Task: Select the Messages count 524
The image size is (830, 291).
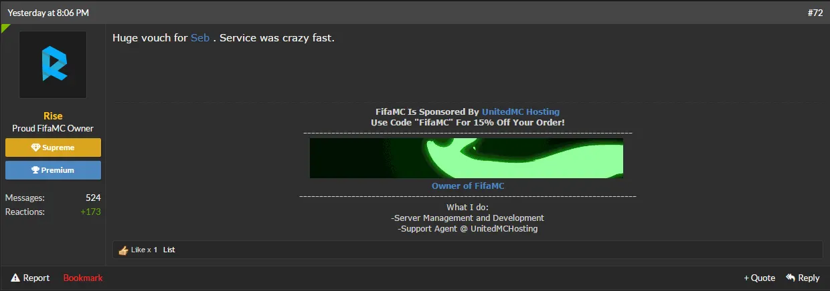Action: [x=93, y=198]
